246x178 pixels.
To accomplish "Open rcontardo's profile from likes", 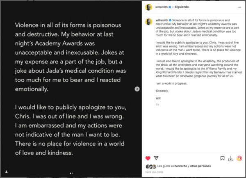I will (180, 167).
